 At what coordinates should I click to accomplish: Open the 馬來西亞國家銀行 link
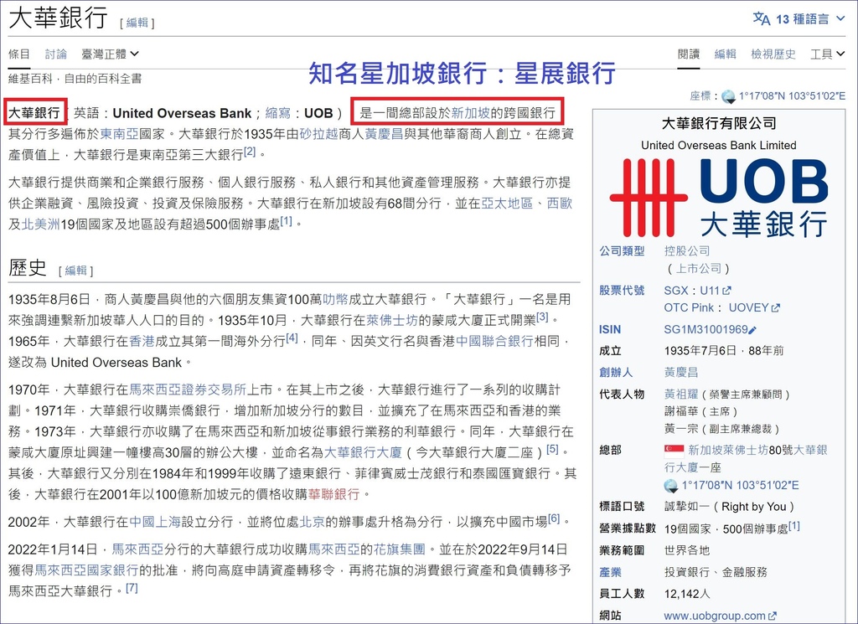86,570
